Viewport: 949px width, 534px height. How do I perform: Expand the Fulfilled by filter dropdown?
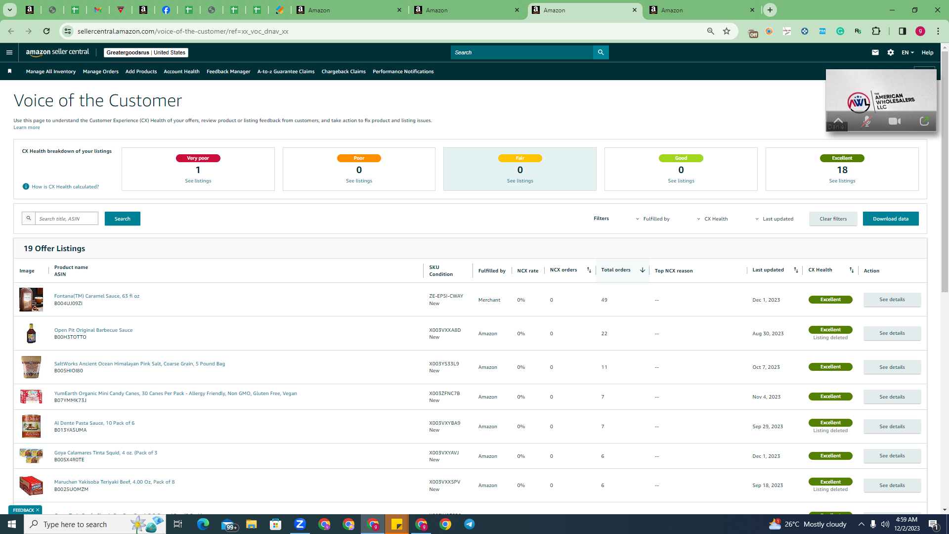click(652, 219)
